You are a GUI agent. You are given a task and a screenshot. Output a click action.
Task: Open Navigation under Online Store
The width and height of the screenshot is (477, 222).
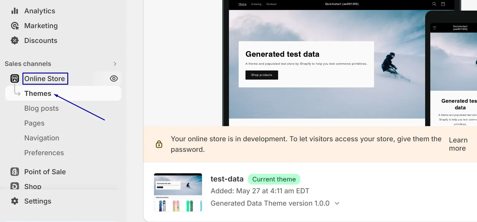(42, 138)
